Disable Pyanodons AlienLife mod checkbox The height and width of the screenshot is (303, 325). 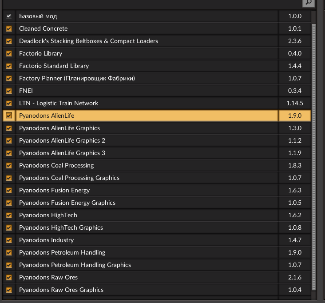(x=9, y=116)
